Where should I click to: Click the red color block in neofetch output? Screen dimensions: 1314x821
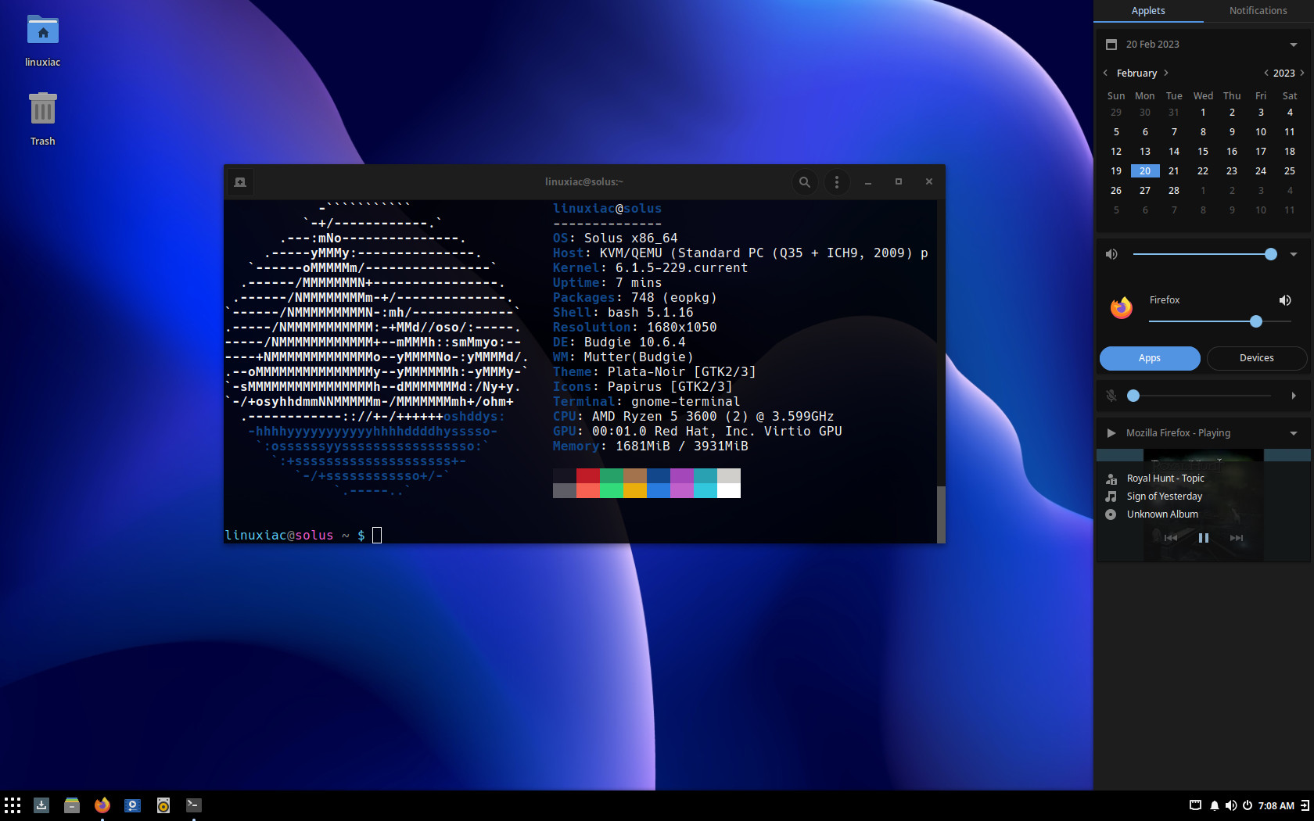point(588,476)
